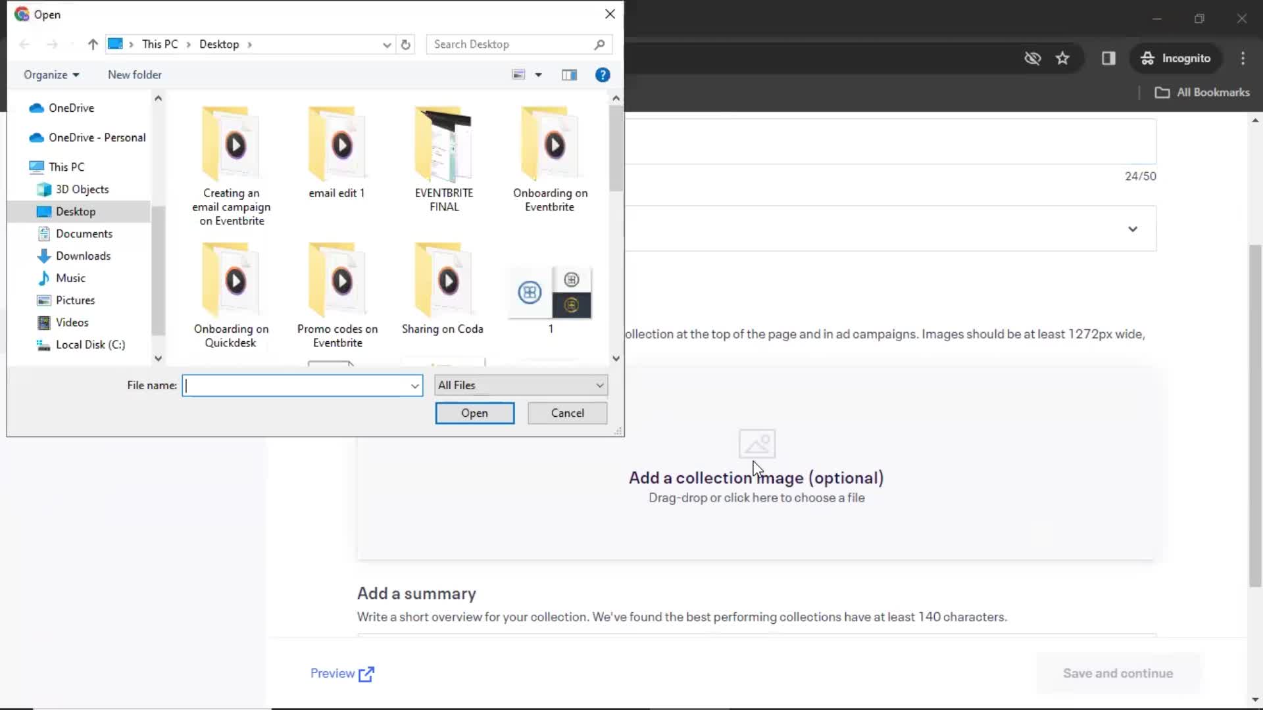Click the Open button in the dialog
1263x710 pixels.
[x=474, y=414]
